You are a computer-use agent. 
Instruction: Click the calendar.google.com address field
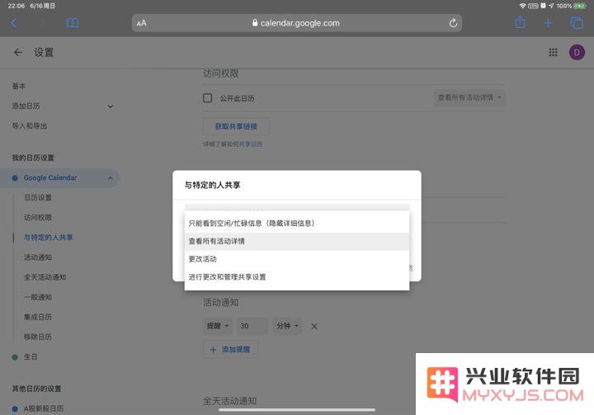point(297,23)
